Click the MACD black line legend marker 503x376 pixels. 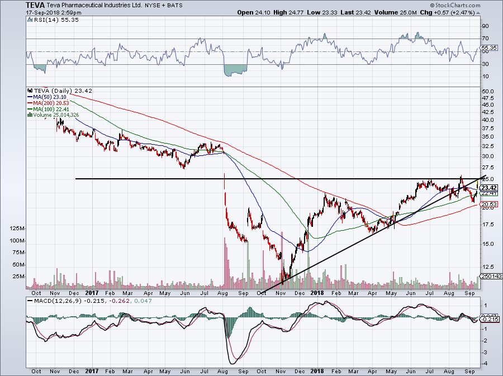pyautogui.click(x=30, y=301)
